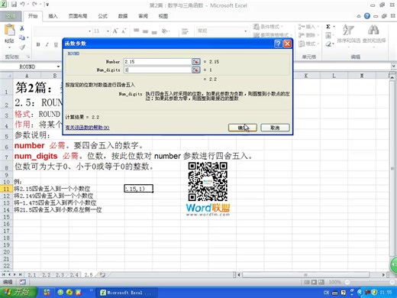Click inside the Number input field

pyautogui.click(x=157, y=61)
